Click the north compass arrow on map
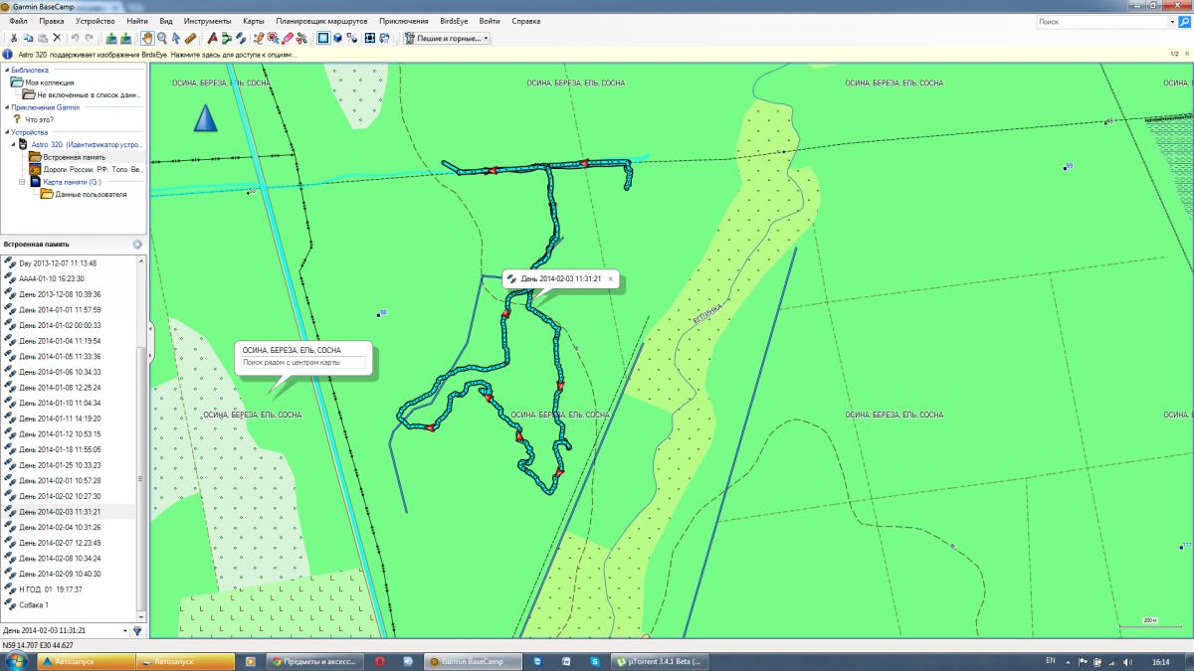This screenshot has height=671, width=1194. [204, 117]
